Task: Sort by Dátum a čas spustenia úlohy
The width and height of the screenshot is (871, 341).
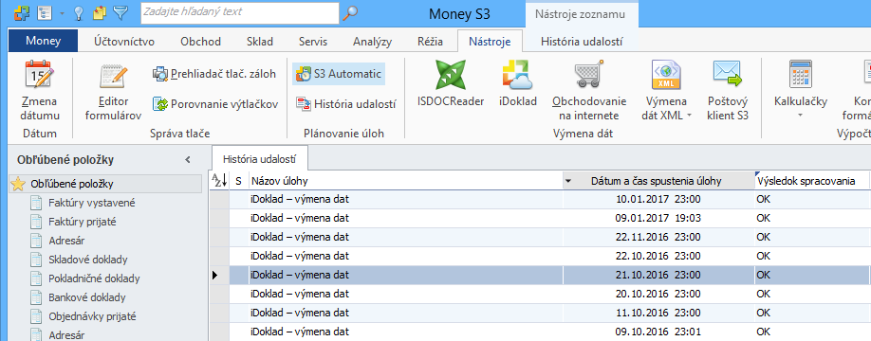Action: 658,181
